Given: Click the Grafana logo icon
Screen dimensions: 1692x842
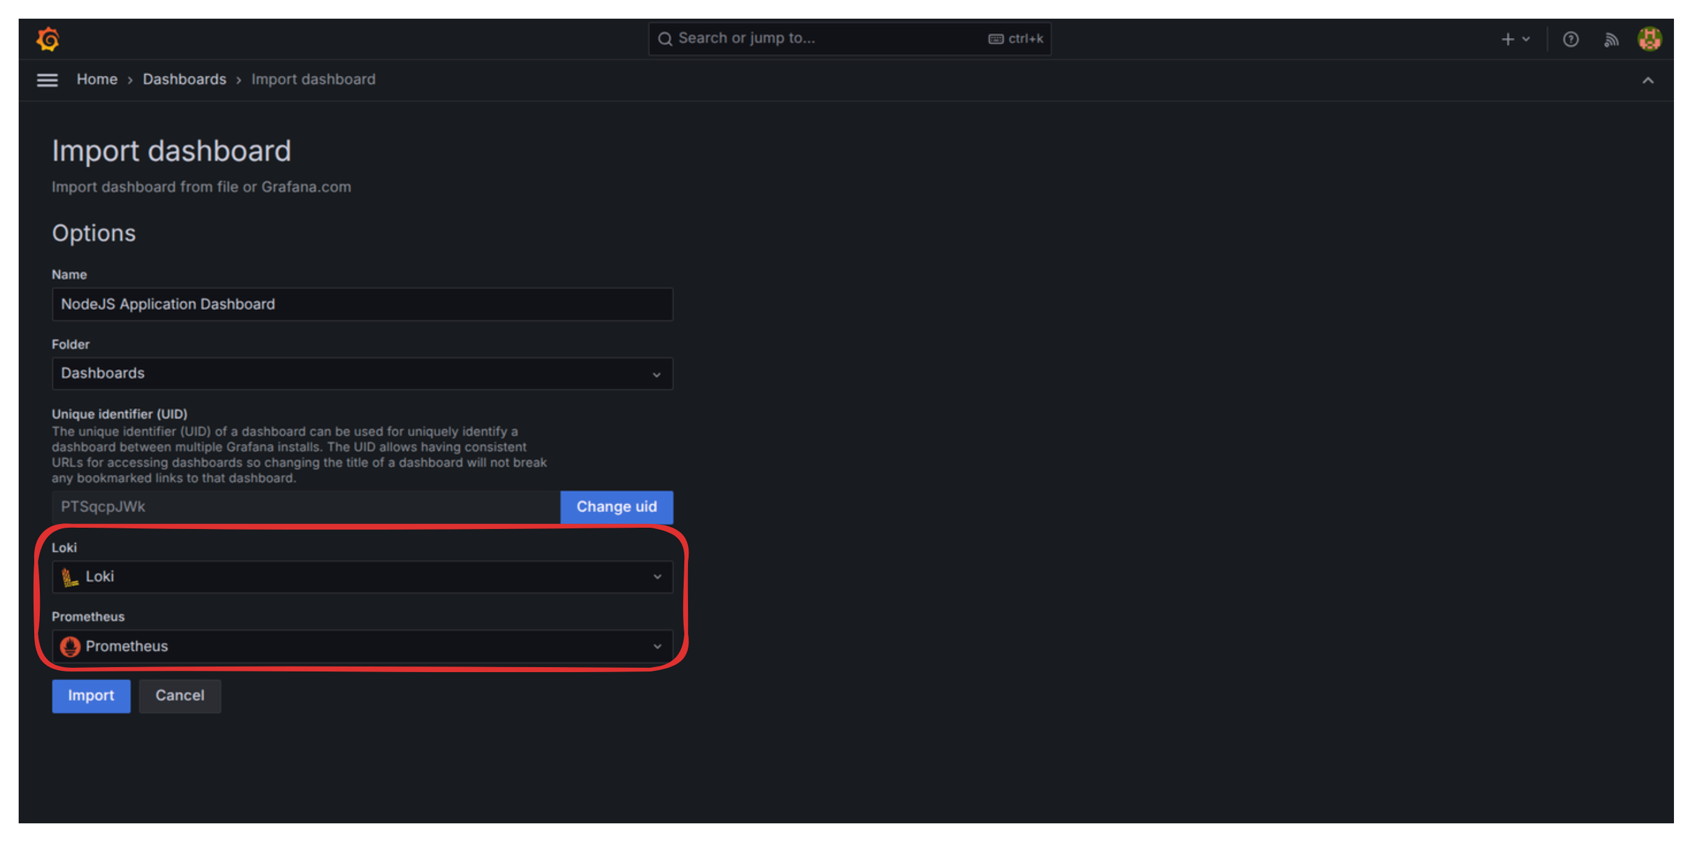Looking at the screenshot, I should coord(47,39).
